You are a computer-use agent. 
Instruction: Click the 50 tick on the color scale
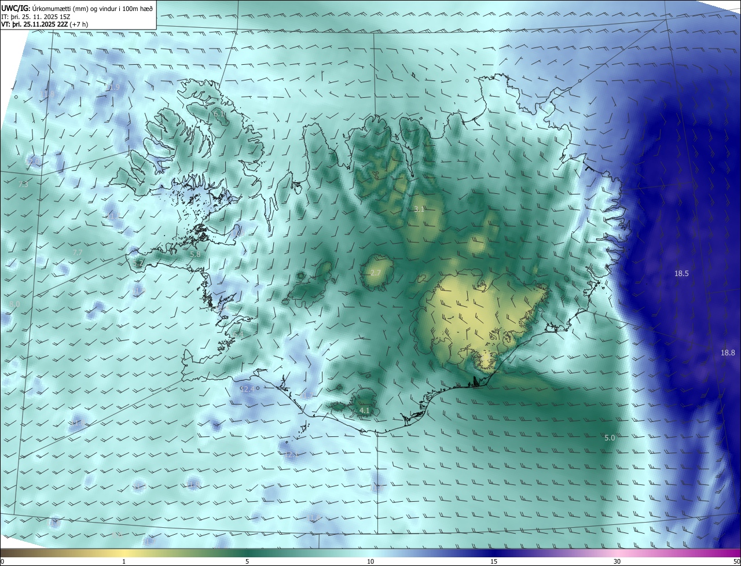(x=736, y=561)
